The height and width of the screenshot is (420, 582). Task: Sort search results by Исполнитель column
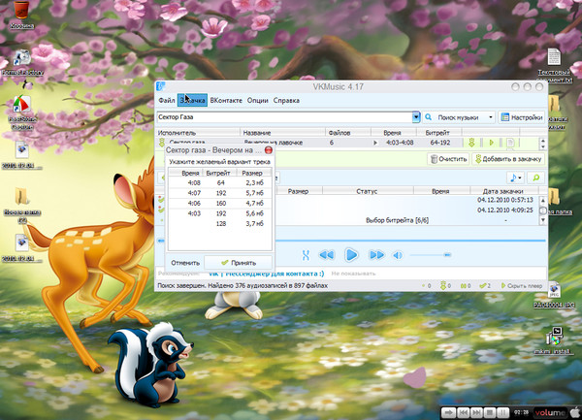click(x=198, y=133)
